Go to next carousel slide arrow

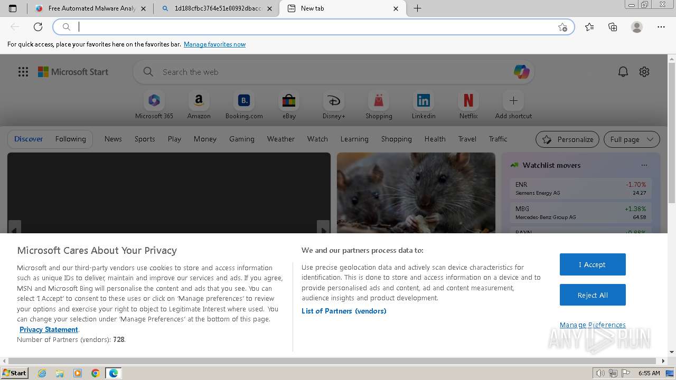pos(323,227)
